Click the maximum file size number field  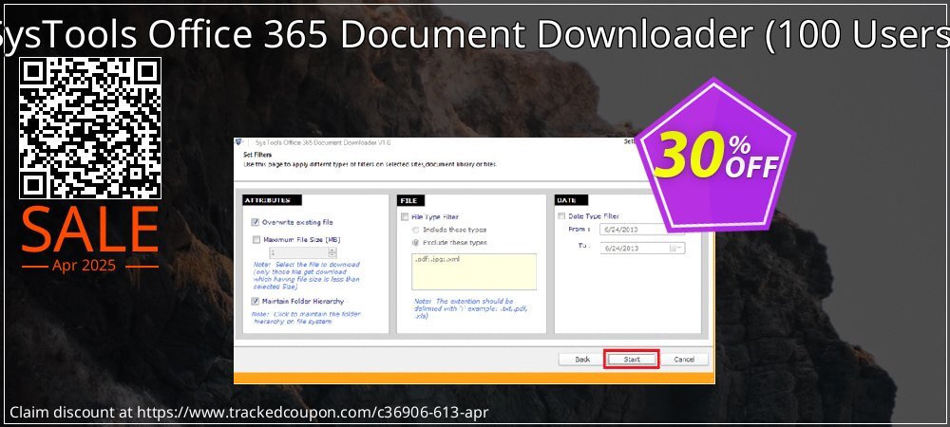298,252
